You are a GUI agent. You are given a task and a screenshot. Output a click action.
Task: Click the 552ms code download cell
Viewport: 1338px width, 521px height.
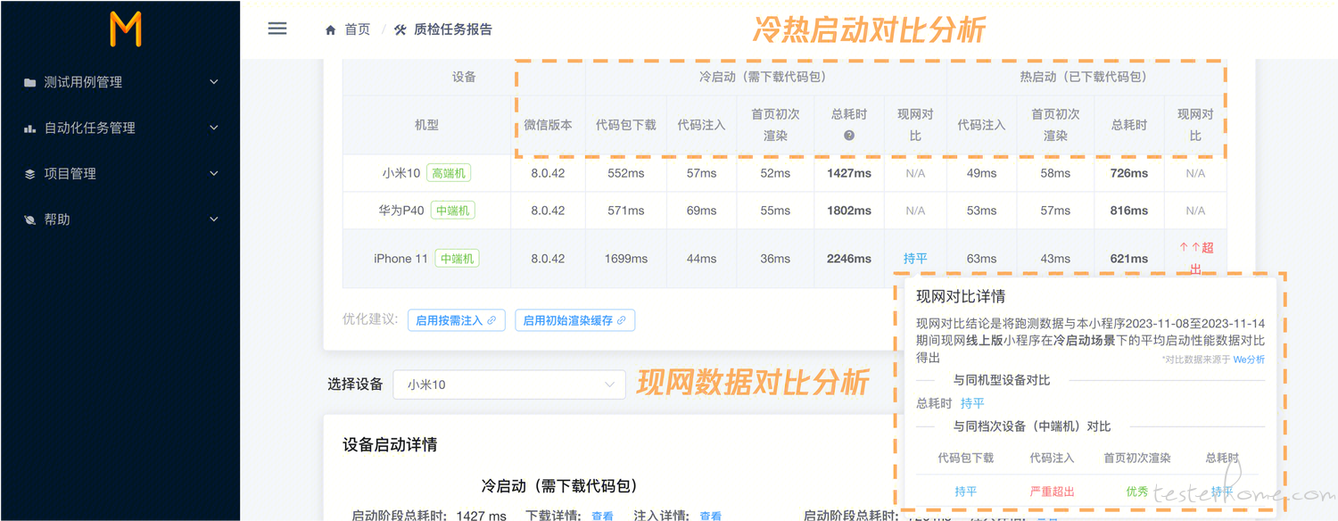pos(626,173)
